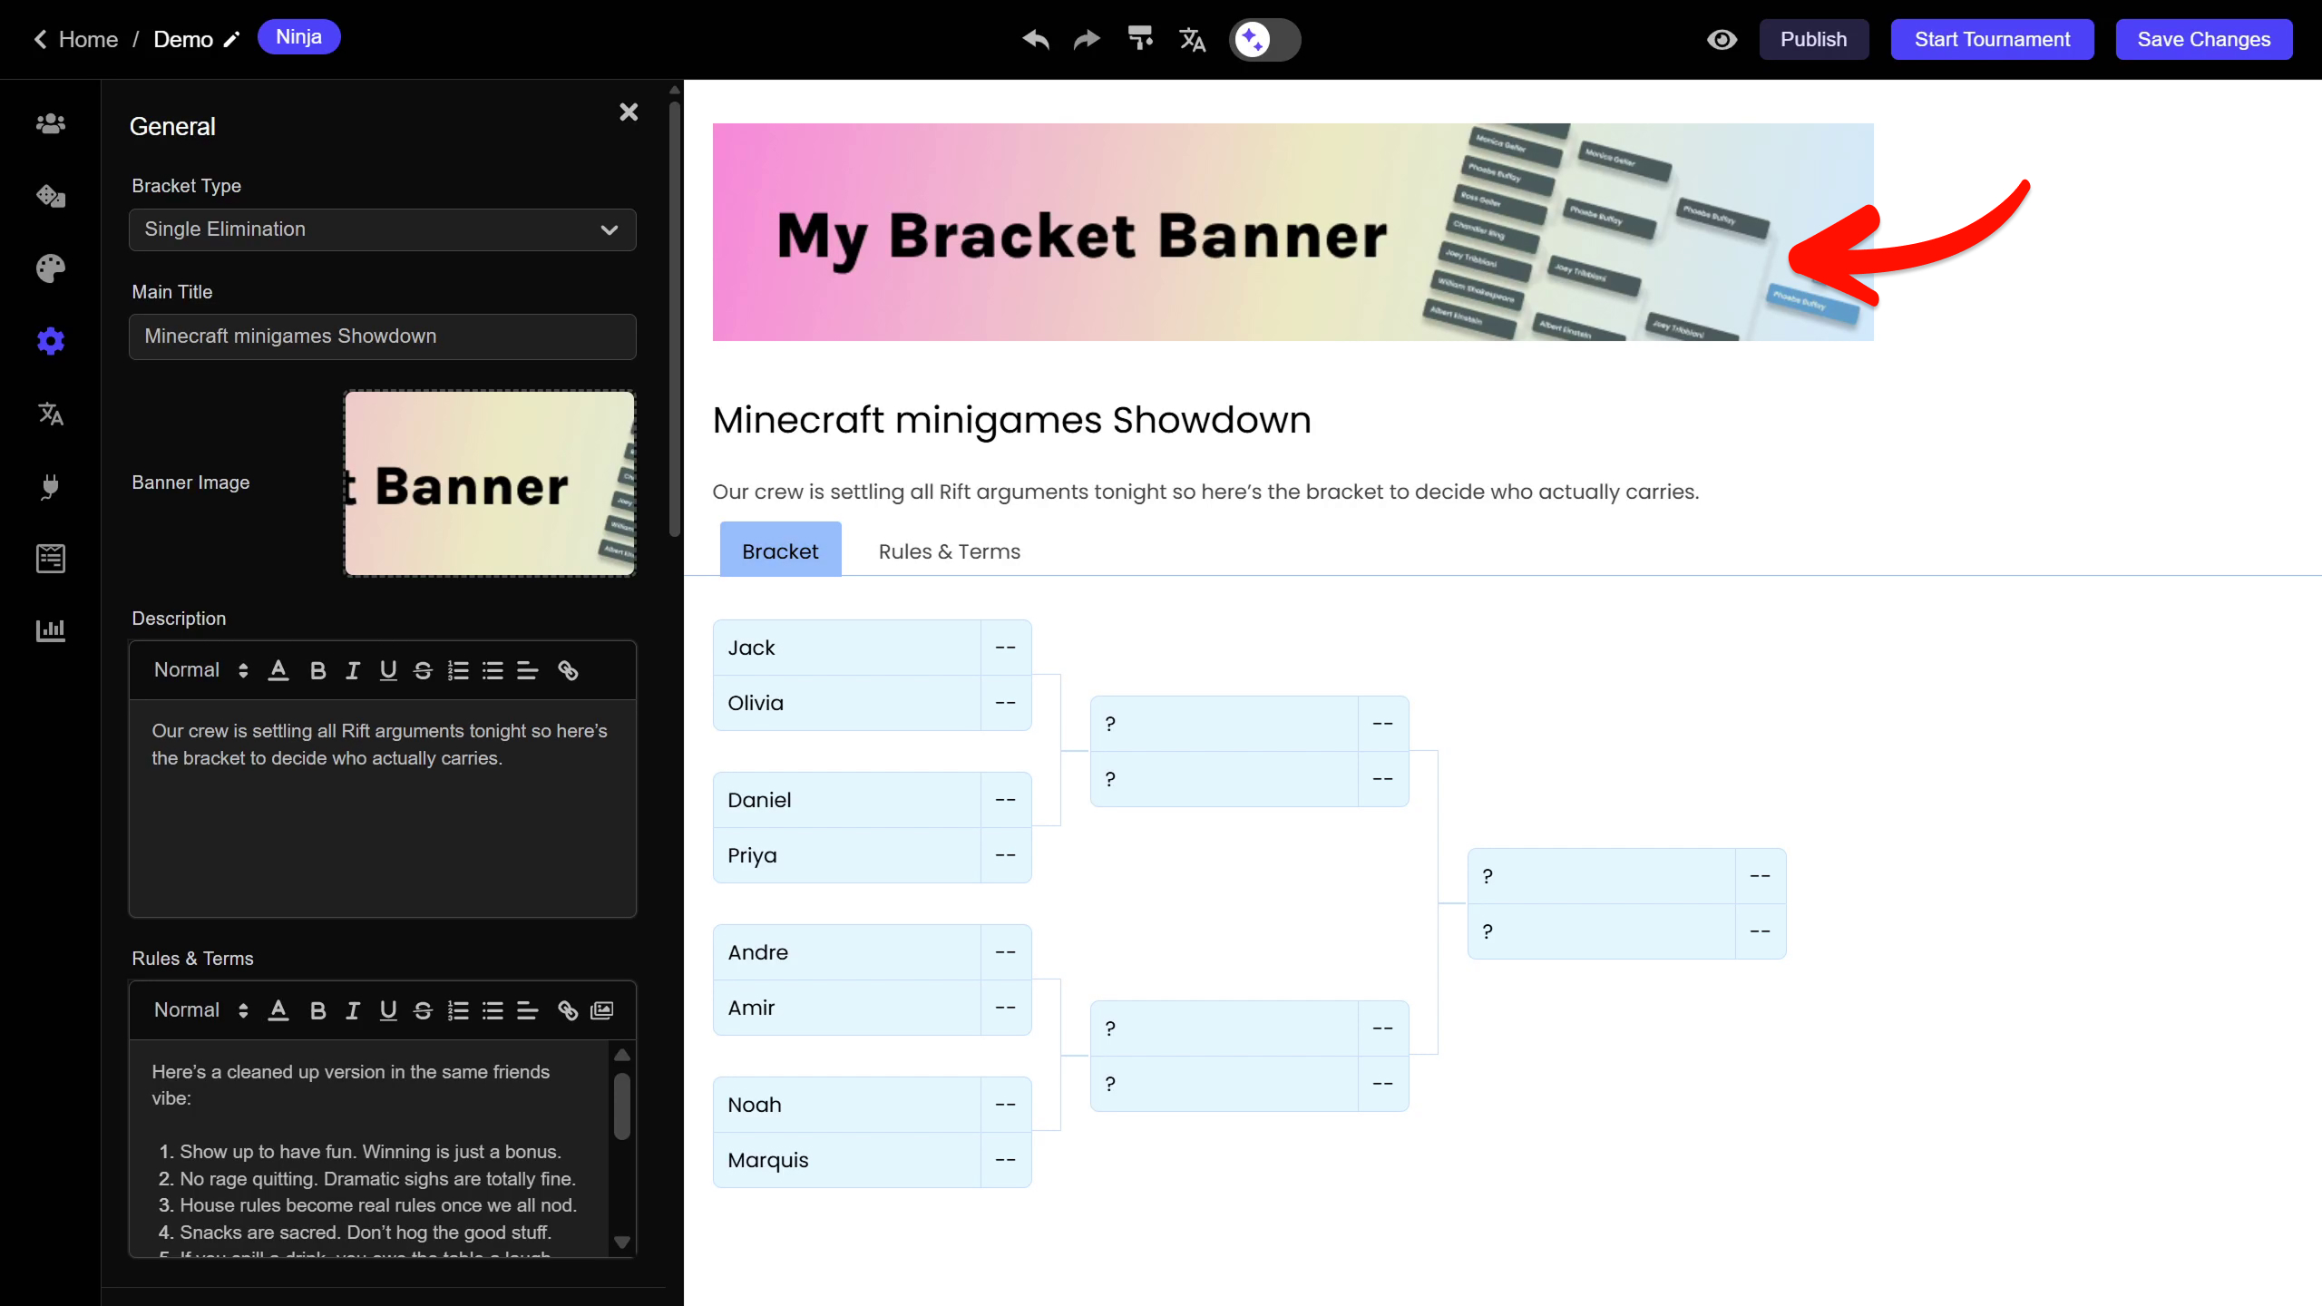Click the Save Changes button
Screen dimensions: 2322x1306
click(2203, 39)
